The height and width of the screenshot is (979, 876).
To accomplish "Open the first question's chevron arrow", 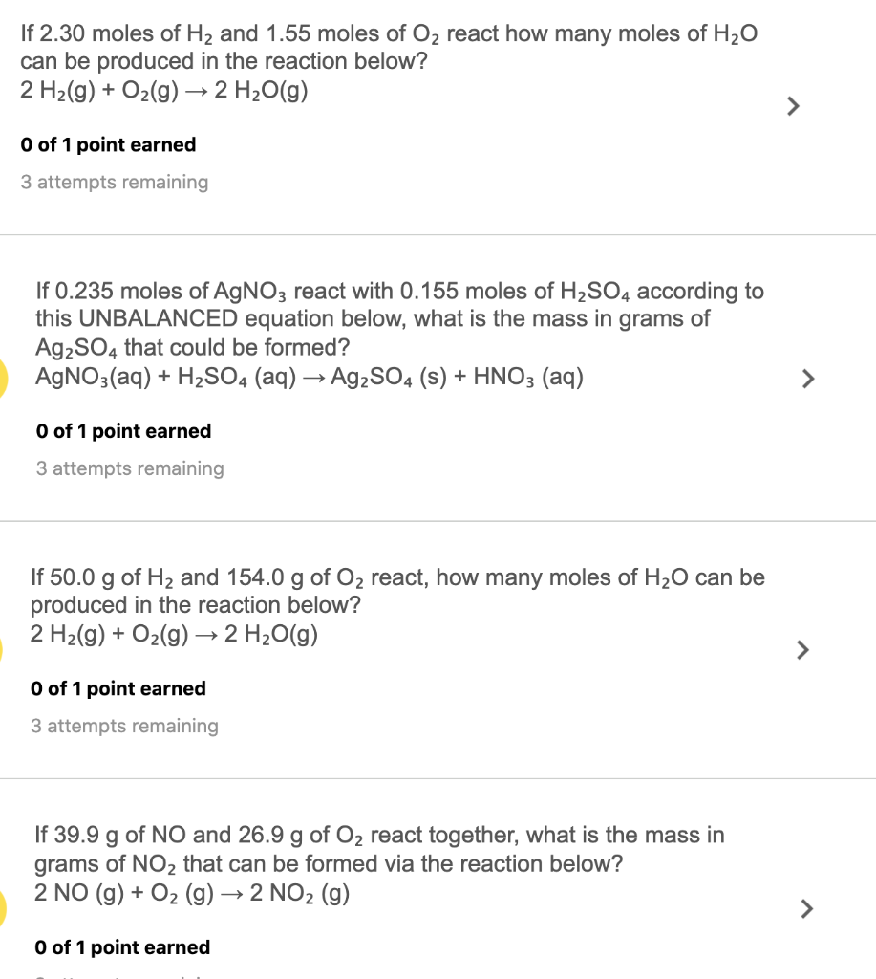I will coord(793,106).
